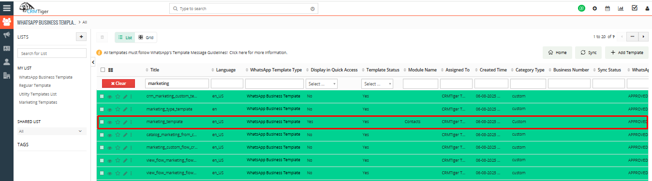This screenshot has width=652, height=181.
Task: Click the red Clear filter button
Action: click(x=119, y=84)
